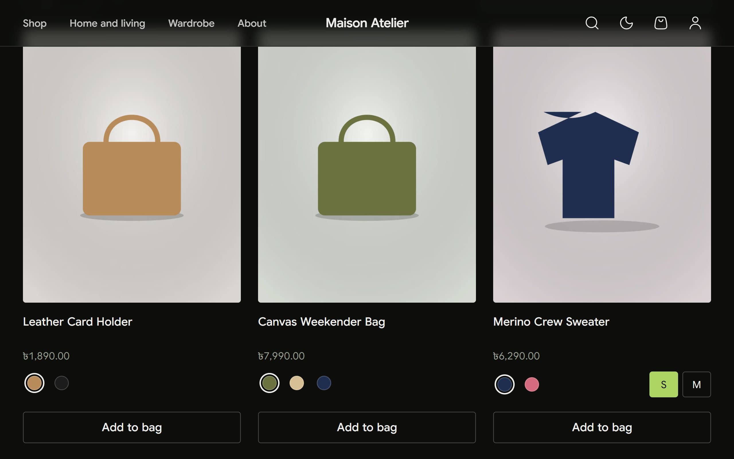Go to Home and living
Screen dimensions: 734x459
[107, 23]
